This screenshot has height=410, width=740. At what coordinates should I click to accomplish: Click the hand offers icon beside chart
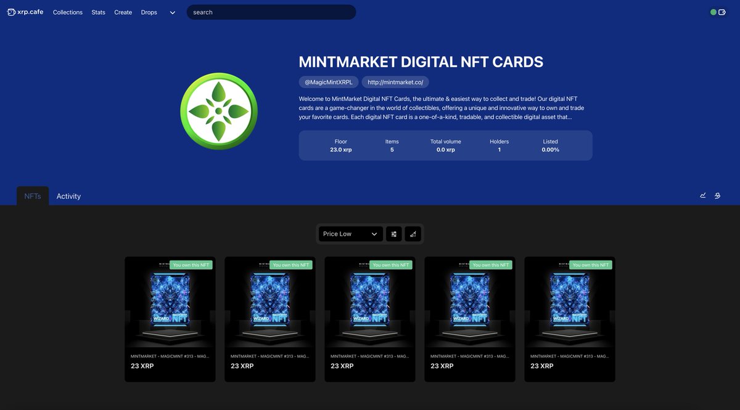pyautogui.click(x=717, y=196)
